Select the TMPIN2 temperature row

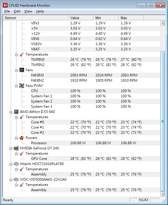click(95, 65)
